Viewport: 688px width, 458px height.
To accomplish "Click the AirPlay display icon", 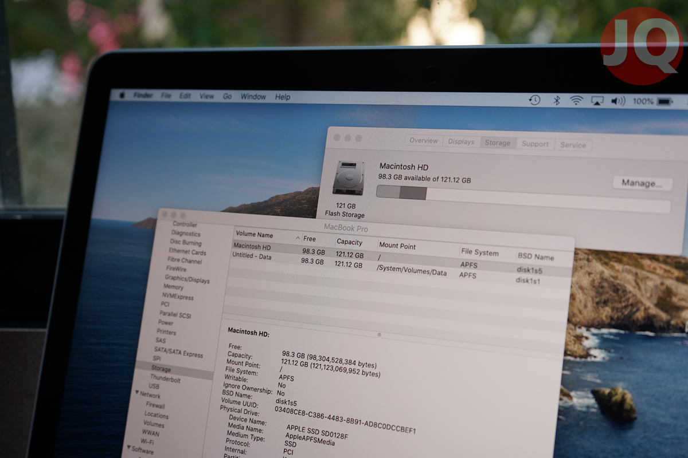I will [x=597, y=101].
